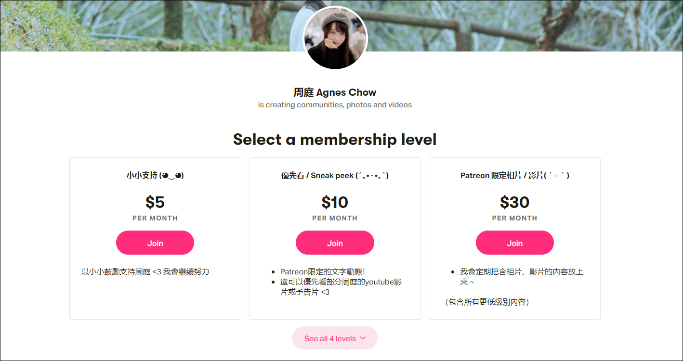683x361 pixels.
Task: Select the Patreon 限定相片 / 影片 tier title
Action: click(514, 176)
